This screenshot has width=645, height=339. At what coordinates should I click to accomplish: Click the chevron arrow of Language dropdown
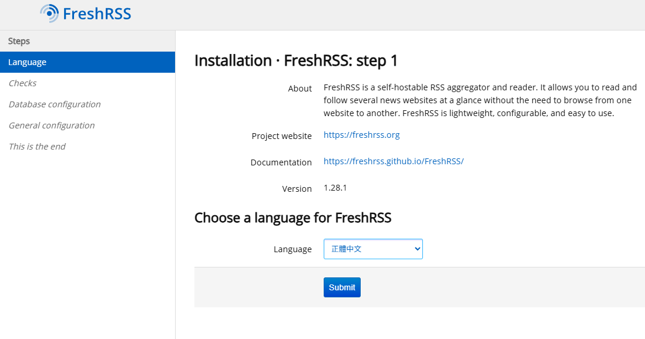pyautogui.click(x=418, y=249)
